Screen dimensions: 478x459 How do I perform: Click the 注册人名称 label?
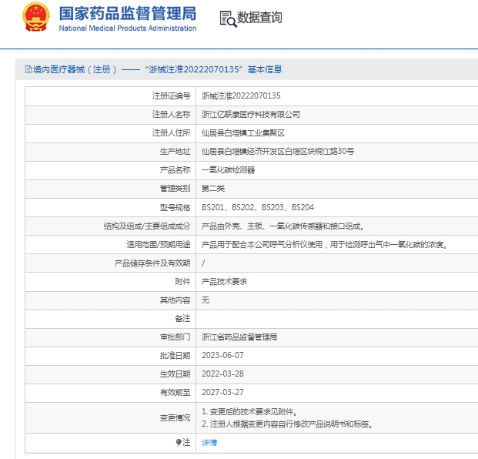point(171,115)
